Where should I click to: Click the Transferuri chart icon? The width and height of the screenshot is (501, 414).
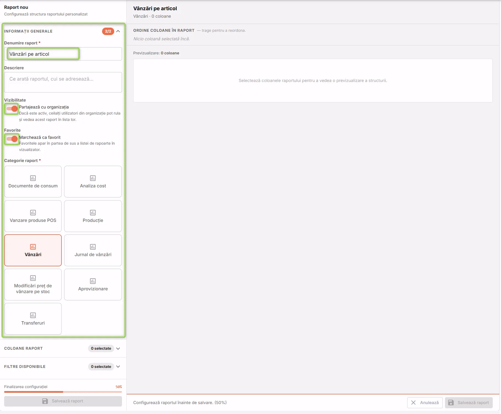33,315
